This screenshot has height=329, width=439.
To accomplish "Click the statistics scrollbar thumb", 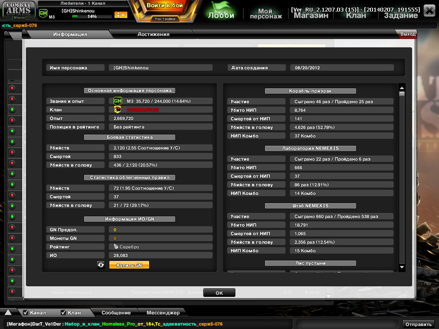I will pos(402,94).
